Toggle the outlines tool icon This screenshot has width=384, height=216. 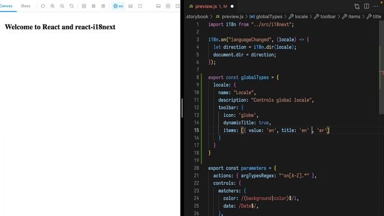(x=140, y=6)
